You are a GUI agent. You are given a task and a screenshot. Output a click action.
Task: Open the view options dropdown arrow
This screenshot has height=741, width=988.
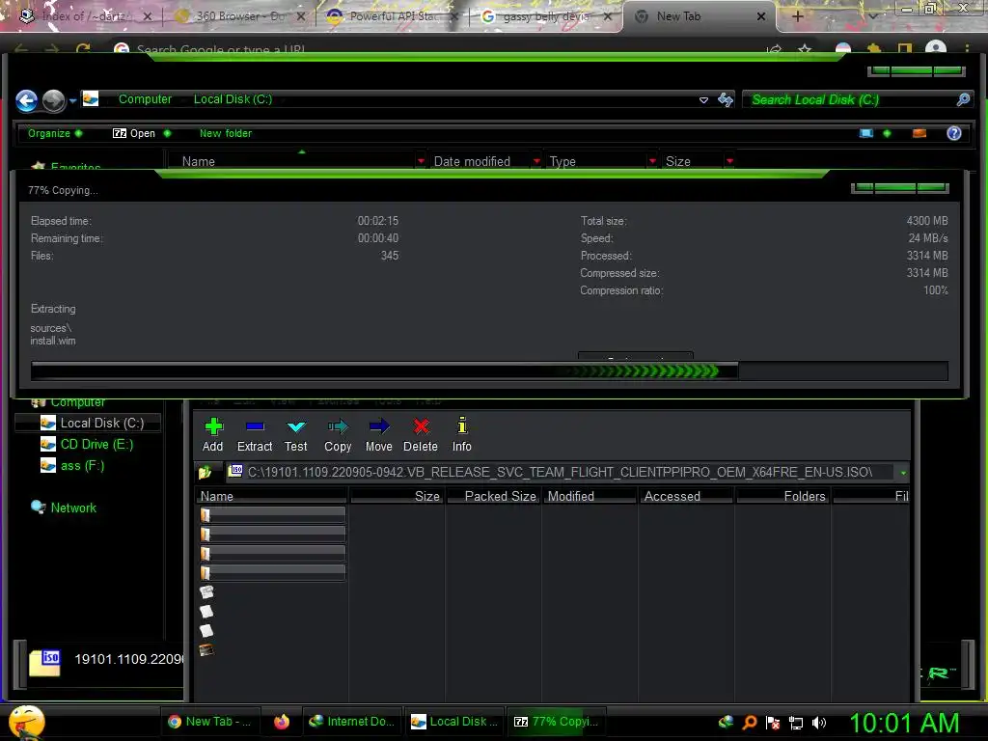[888, 133]
